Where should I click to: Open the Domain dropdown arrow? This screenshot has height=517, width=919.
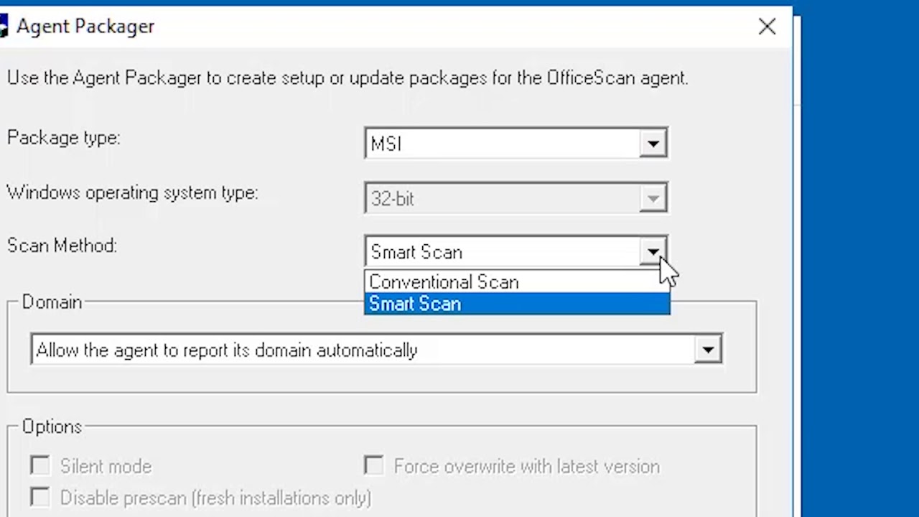point(708,350)
